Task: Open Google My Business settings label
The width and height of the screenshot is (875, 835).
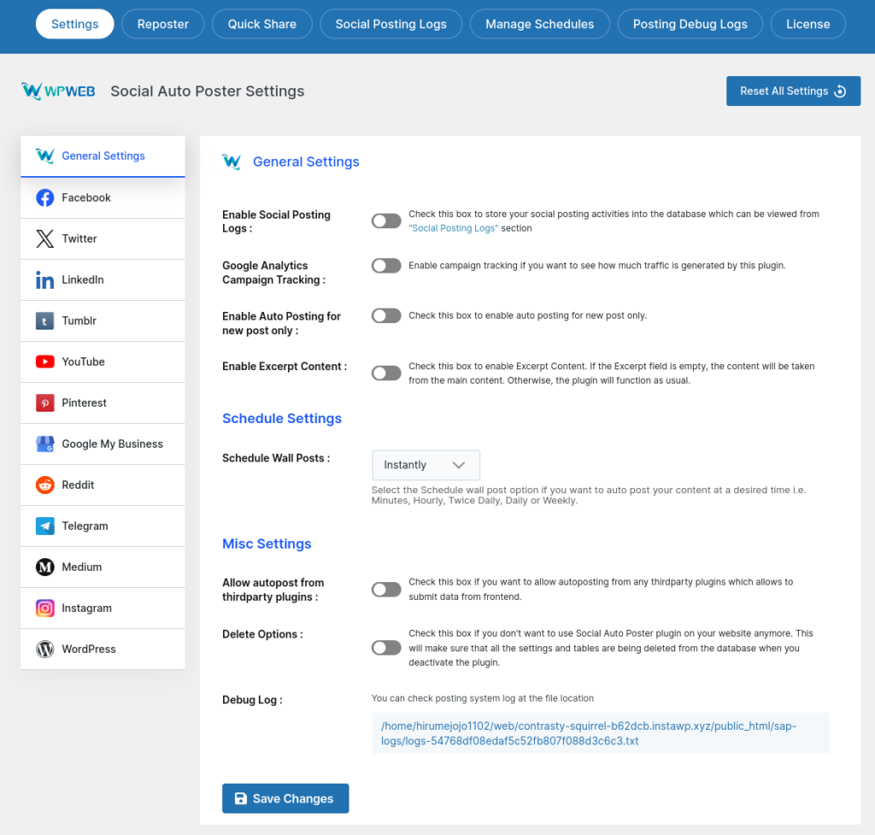Action: click(112, 444)
